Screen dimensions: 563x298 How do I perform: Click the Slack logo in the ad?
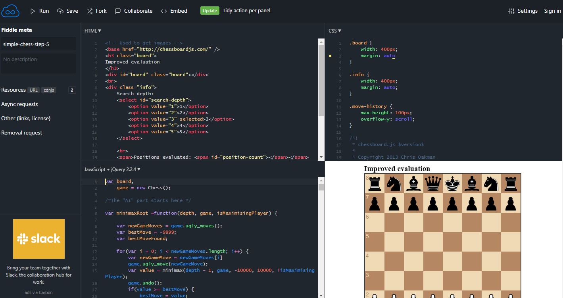pyautogui.click(x=38, y=239)
